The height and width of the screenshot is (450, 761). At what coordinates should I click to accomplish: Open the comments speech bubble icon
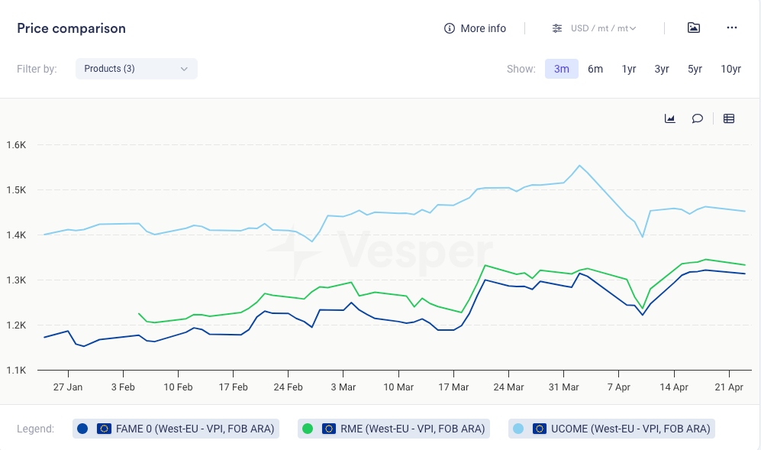pos(697,118)
